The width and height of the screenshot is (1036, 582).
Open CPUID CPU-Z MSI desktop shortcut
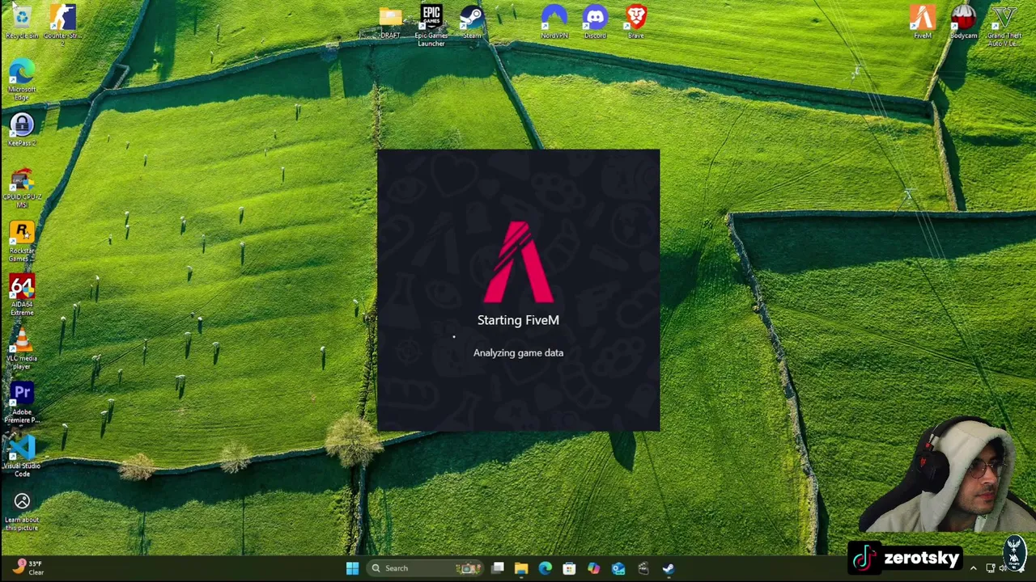click(x=22, y=188)
